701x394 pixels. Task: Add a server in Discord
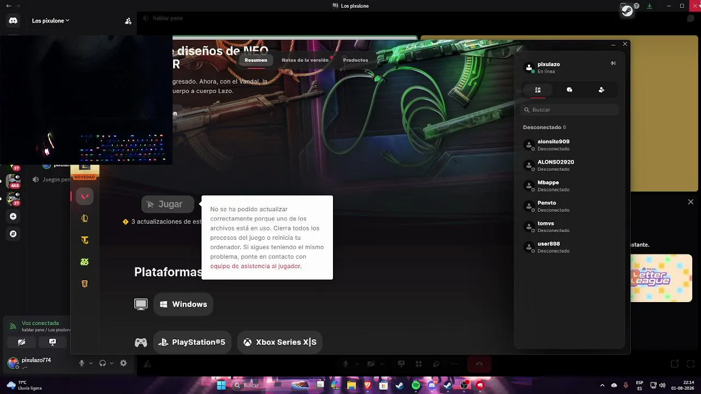tap(13, 216)
